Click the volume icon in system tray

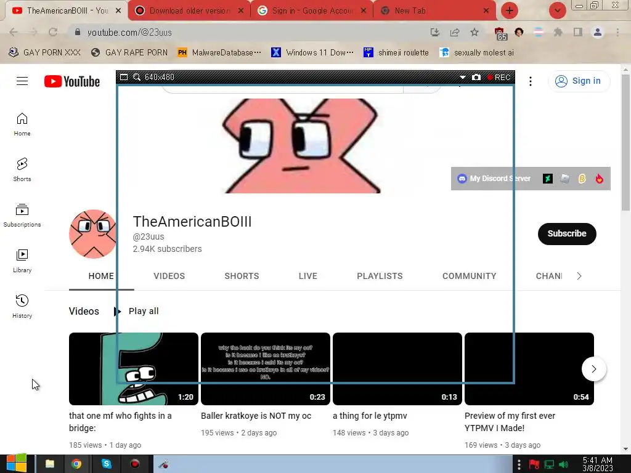[x=563, y=464]
